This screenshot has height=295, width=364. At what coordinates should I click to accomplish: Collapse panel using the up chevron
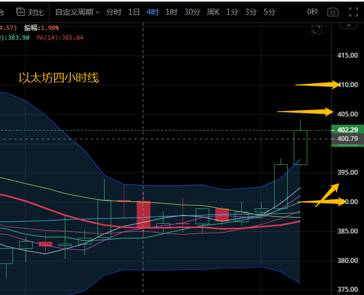pos(349,25)
